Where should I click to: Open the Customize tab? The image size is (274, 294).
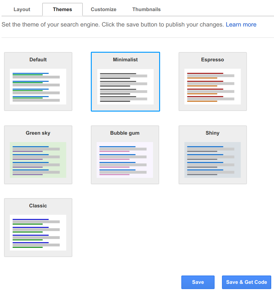point(103,9)
